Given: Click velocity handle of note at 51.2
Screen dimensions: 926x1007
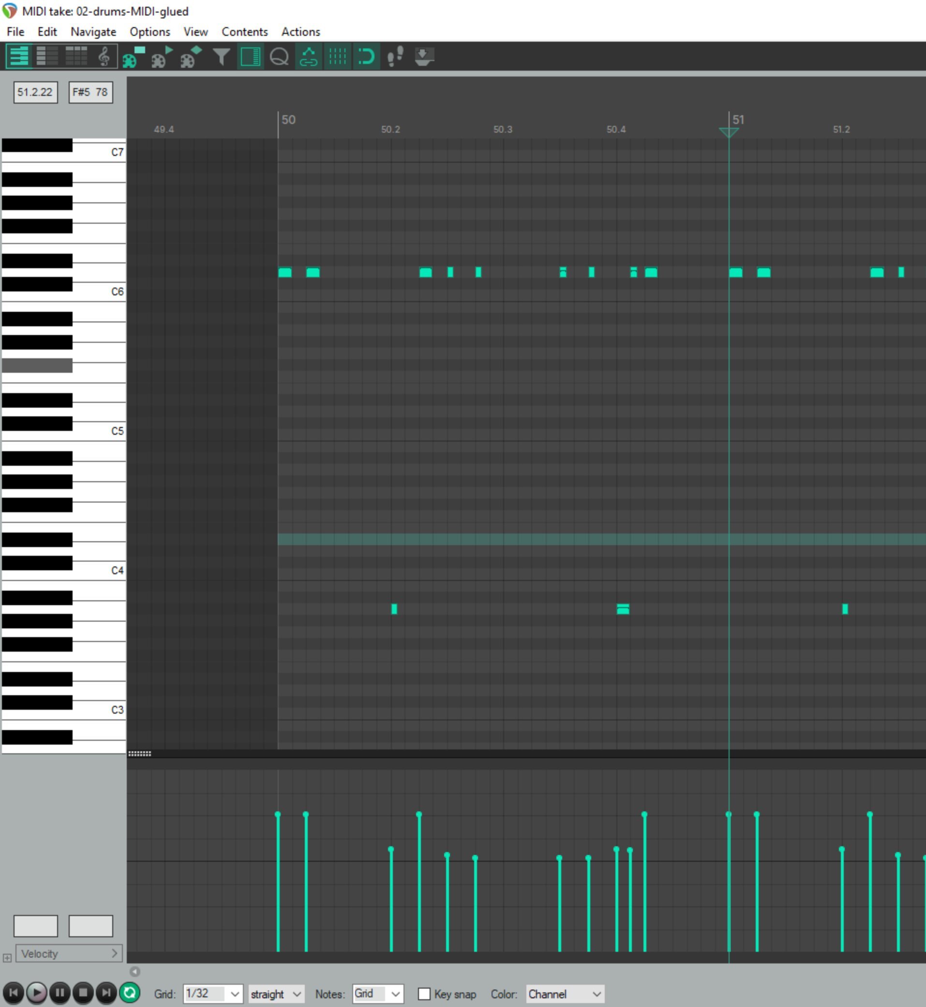Looking at the screenshot, I should 842,850.
